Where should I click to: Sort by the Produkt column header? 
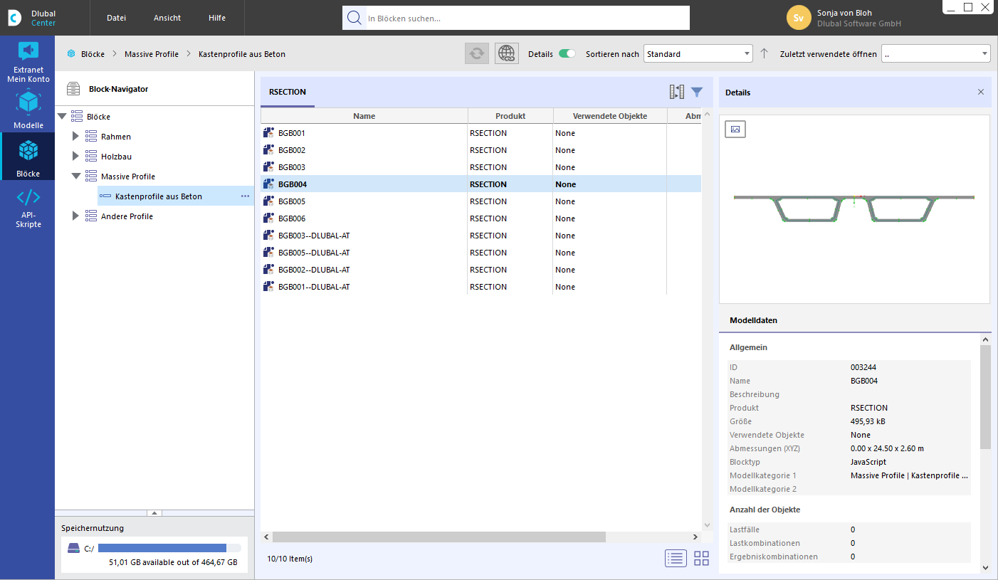pyautogui.click(x=510, y=116)
